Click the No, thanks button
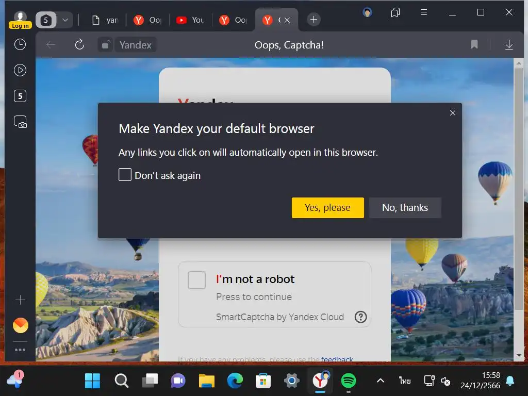Image resolution: width=528 pixels, height=396 pixels. point(405,208)
